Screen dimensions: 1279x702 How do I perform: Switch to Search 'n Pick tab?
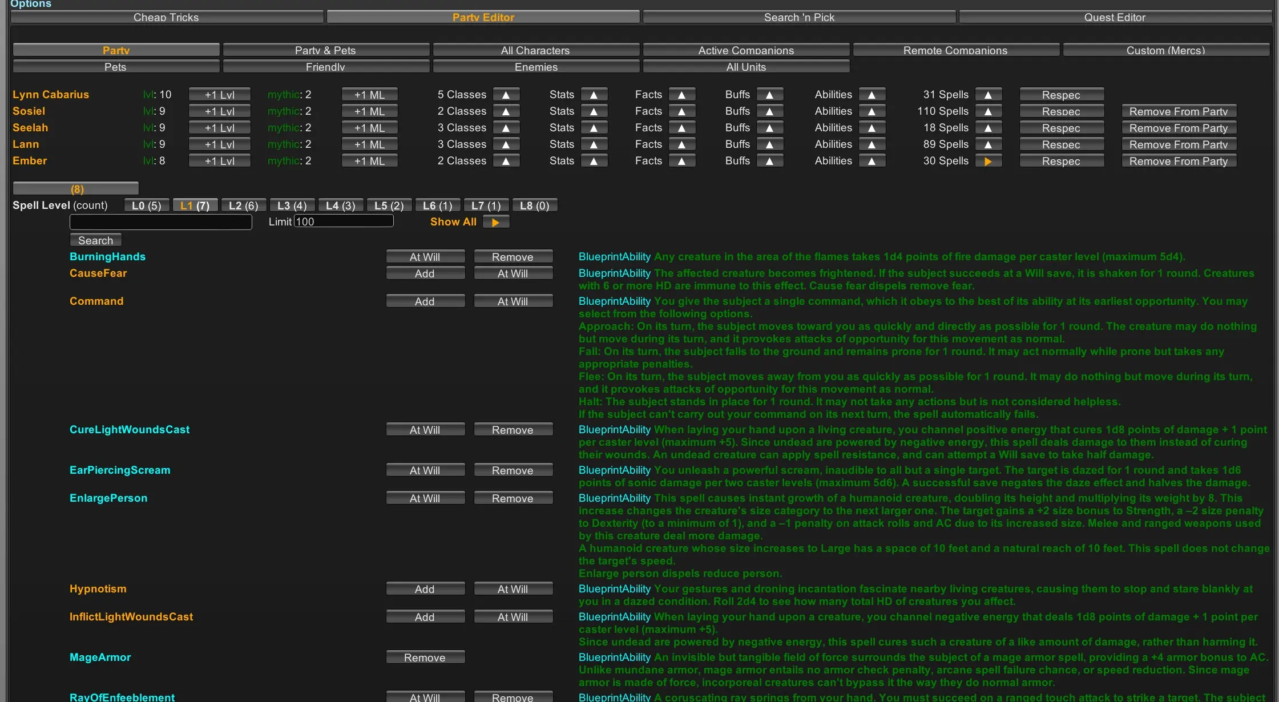click(x=798, y=18)
